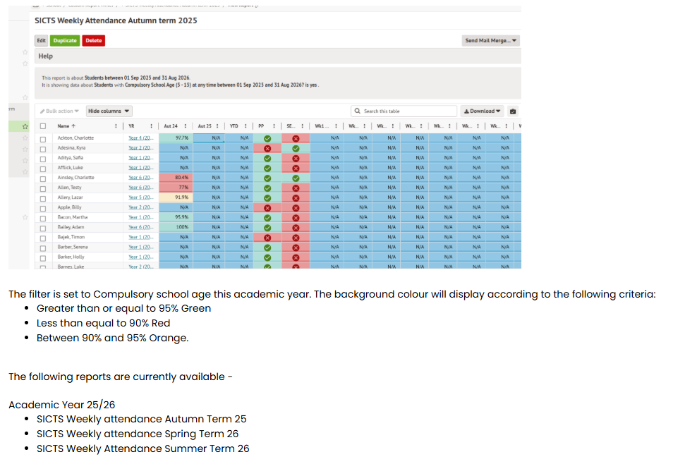Select the checkbox for Bacon, Martha

tap(43, 218)
